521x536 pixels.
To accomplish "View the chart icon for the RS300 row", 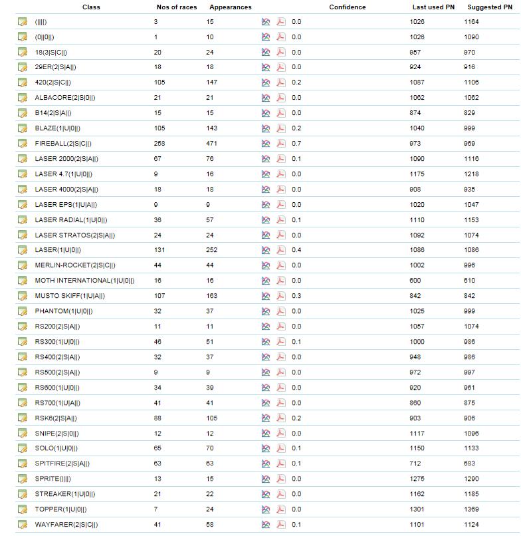I will 265,342.
